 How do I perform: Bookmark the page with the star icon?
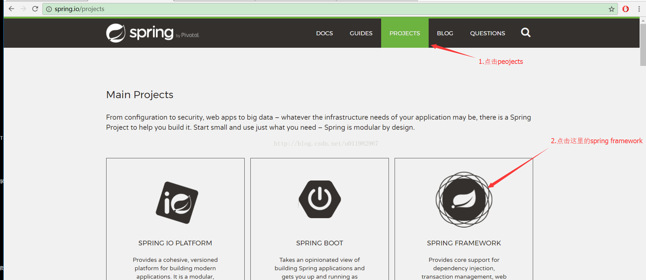tap(612, 9)
